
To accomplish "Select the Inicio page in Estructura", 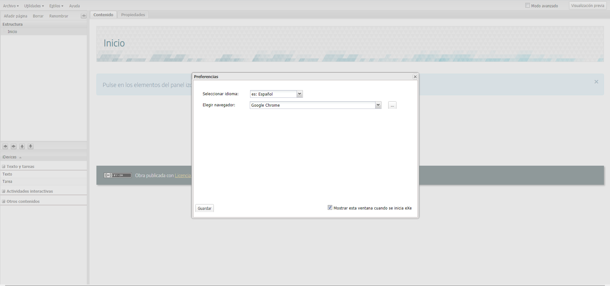I will click(x=12, y=32).
